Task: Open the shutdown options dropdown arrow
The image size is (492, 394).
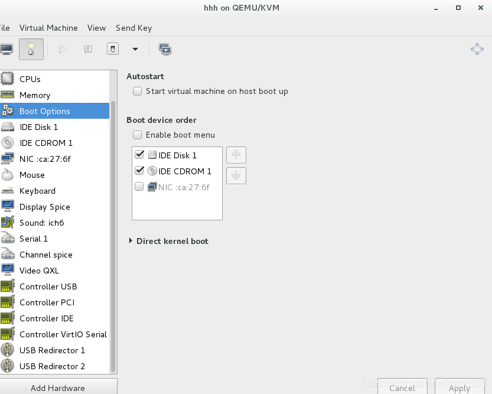Action: pyautogui.click(x=135, y=49)
